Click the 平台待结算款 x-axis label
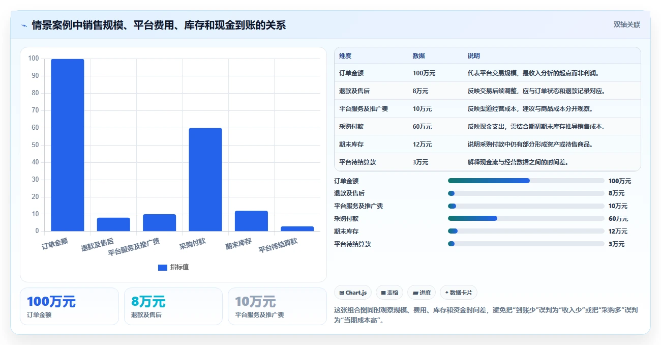661x345 pixels. [278, 245]
